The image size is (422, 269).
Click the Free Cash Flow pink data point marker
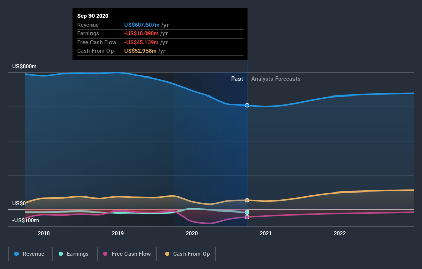click(x=247, y=217)
